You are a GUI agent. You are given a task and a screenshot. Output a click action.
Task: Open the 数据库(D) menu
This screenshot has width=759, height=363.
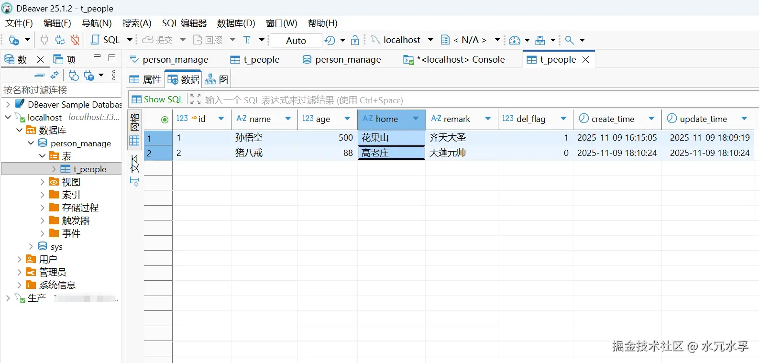pyautogui.click(x=236, y=23)
